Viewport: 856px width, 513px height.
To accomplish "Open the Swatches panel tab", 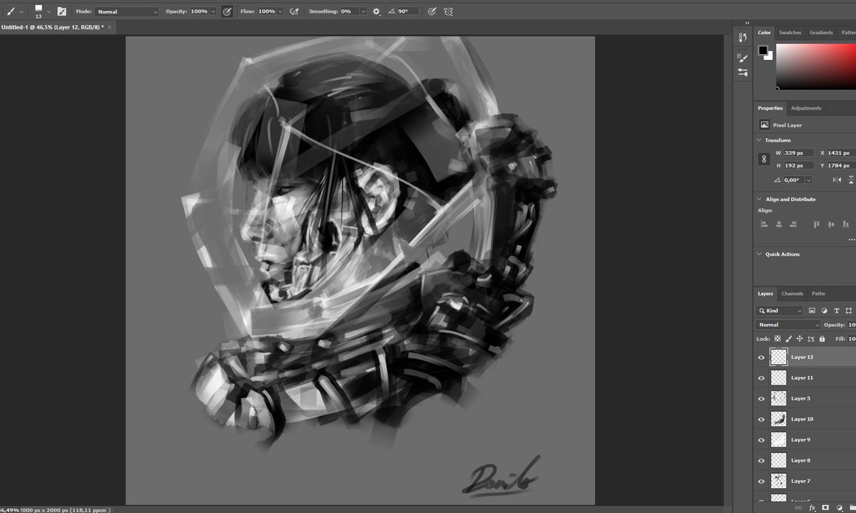I will [790, 32].
